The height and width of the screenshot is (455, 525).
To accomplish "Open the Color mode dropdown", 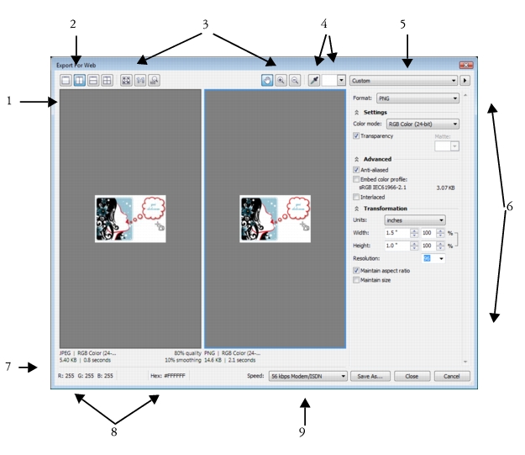I will click(423, 124).
